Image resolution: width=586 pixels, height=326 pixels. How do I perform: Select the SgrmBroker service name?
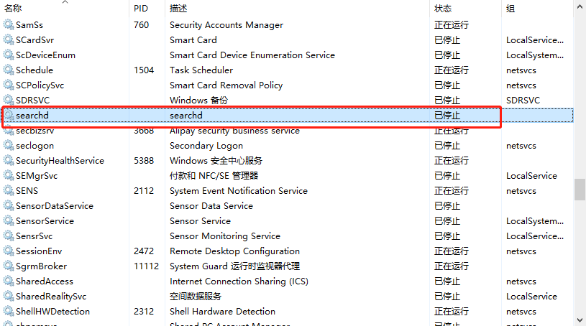(40, 266)
